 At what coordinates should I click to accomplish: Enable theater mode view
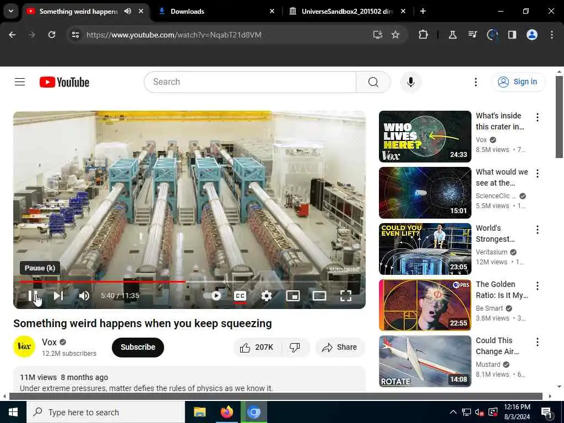point(319,296)
